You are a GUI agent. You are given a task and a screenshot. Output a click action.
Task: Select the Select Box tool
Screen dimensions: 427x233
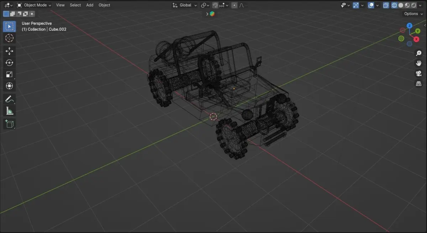(x=9, y=26)
